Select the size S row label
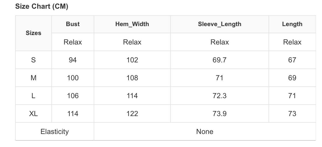Viewport: 322px width, 147px height. pyautogui.click(x=33, y=60)
